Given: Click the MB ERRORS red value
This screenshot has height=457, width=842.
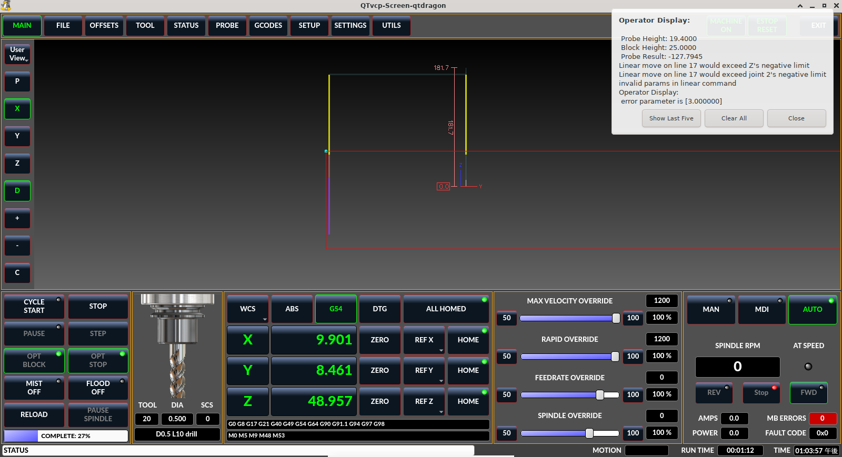Looking at the screenshot, I should tap(823, 419).
